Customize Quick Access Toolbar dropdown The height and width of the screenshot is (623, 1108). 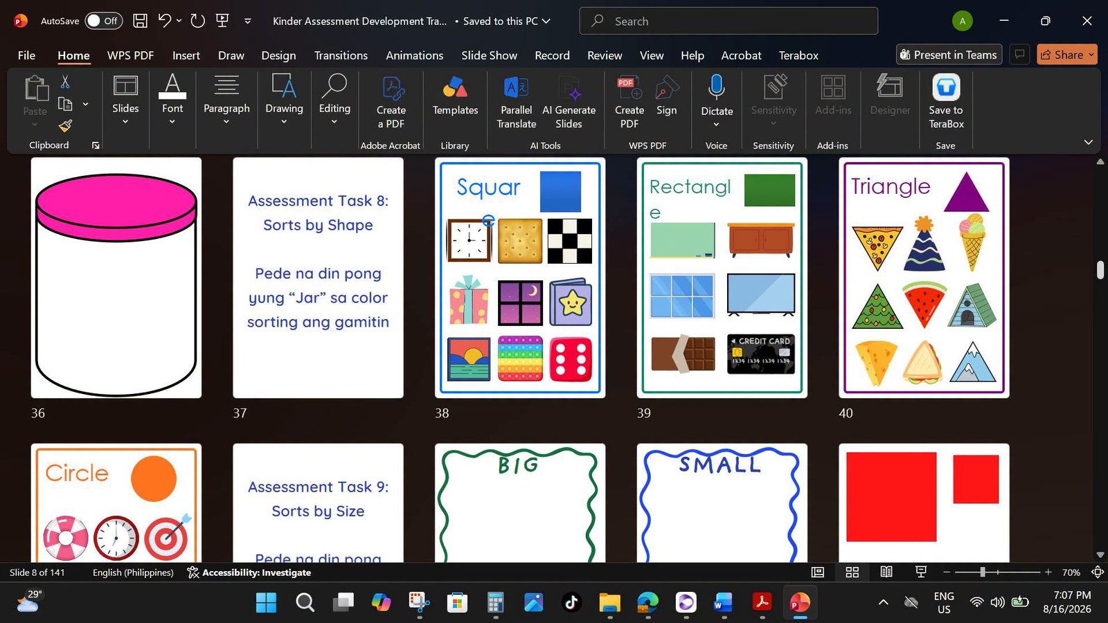(x=247, y=21)
